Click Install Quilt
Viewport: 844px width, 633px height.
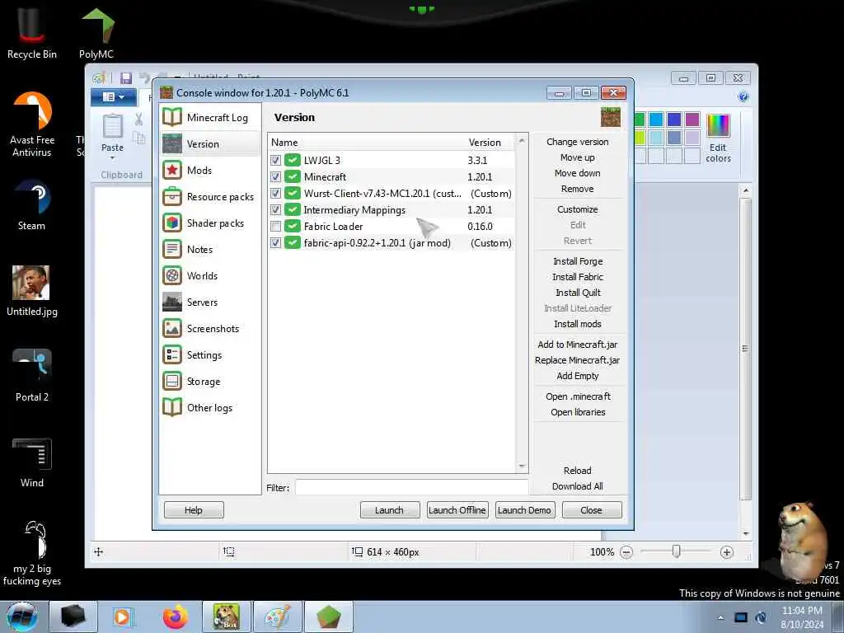(578, 293)
